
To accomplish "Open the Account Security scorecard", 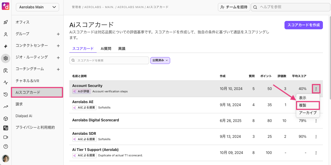I will 87,86.
